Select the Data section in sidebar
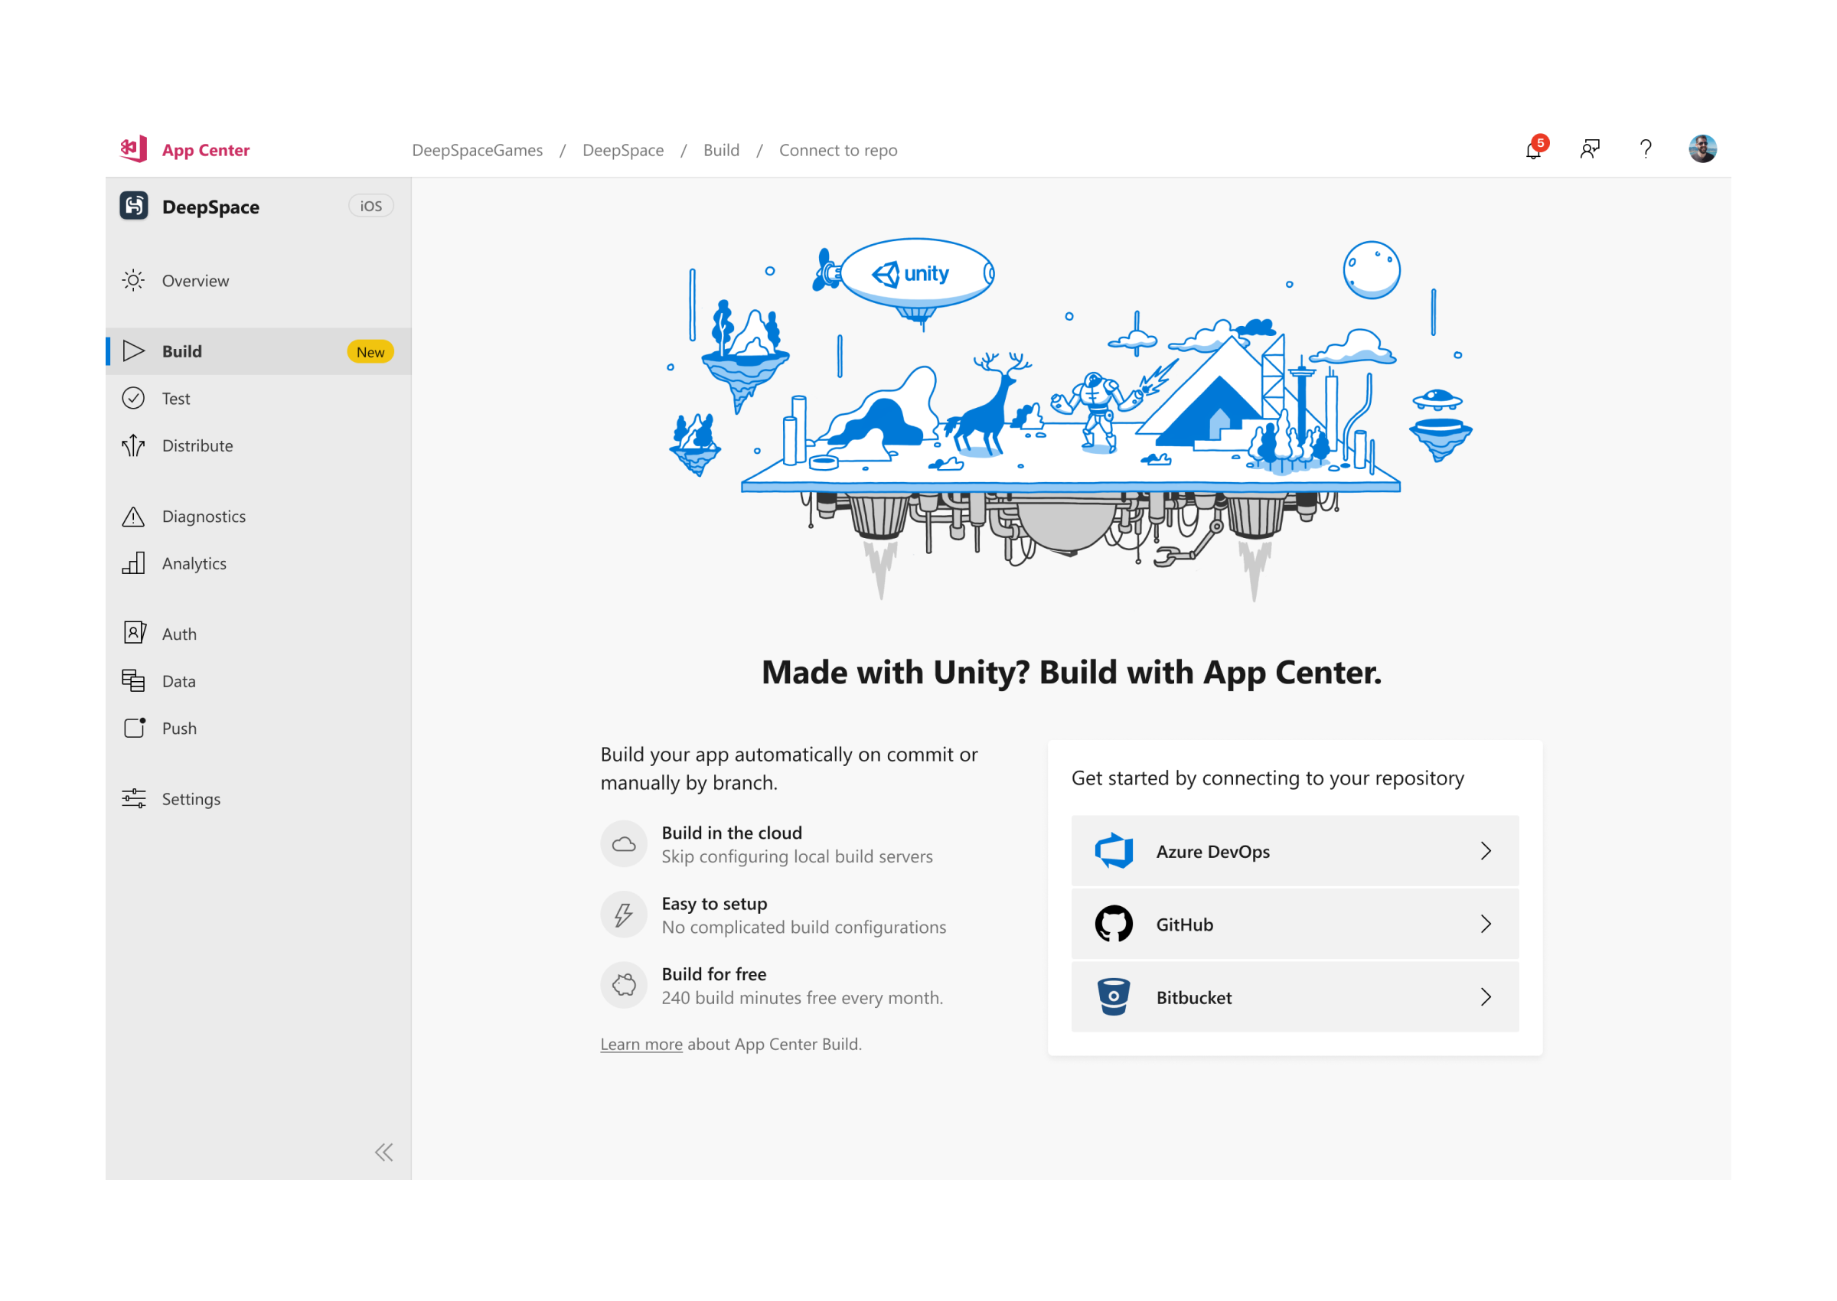Image resolution: width=1837 pixels, height=1301 pixels. pyautogui.click(x=178, y=680)
